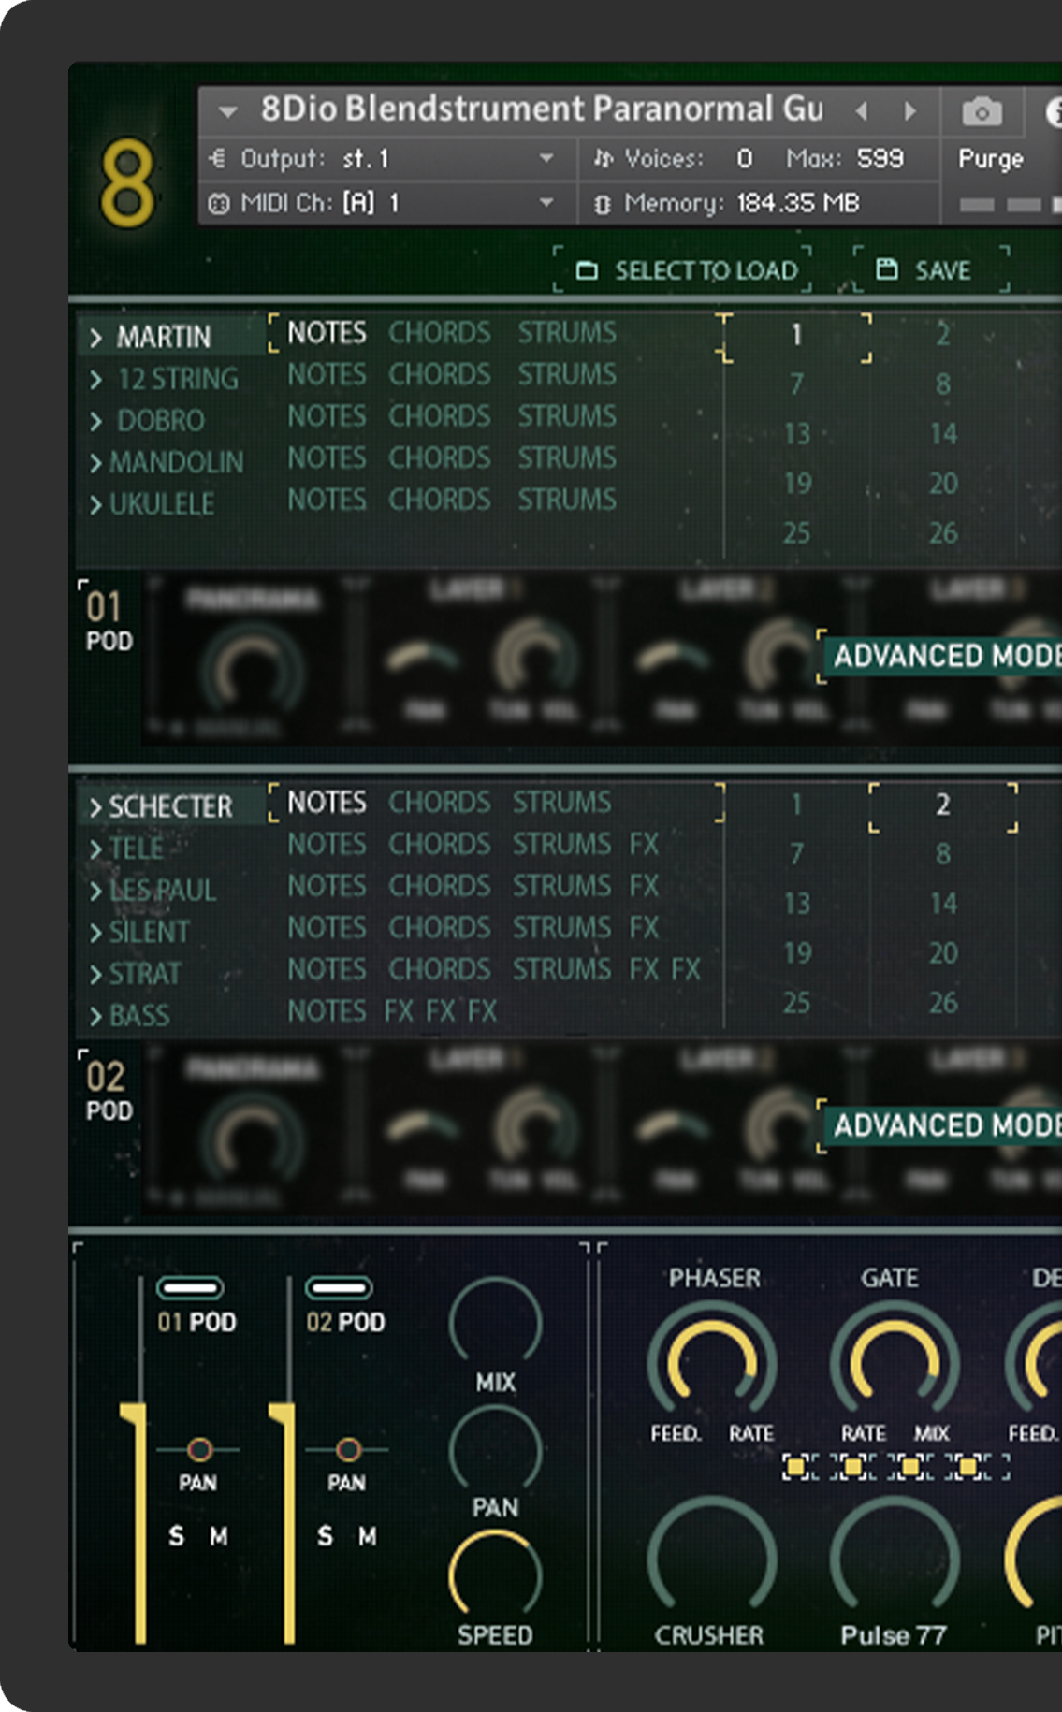Click the SAVE preset button
This screenshot has width=1062, height=1712.
coord(931,270)
